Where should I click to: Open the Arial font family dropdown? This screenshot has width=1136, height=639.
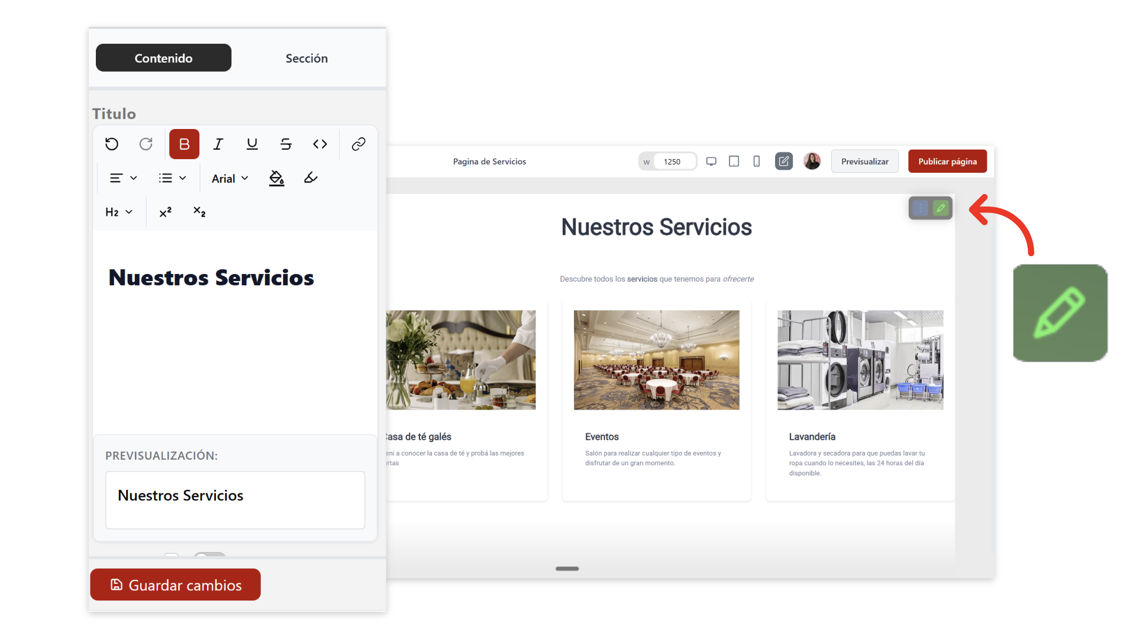click(230, 178)
